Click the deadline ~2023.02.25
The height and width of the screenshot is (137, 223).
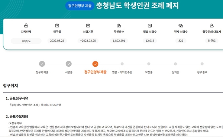(88, 41)
